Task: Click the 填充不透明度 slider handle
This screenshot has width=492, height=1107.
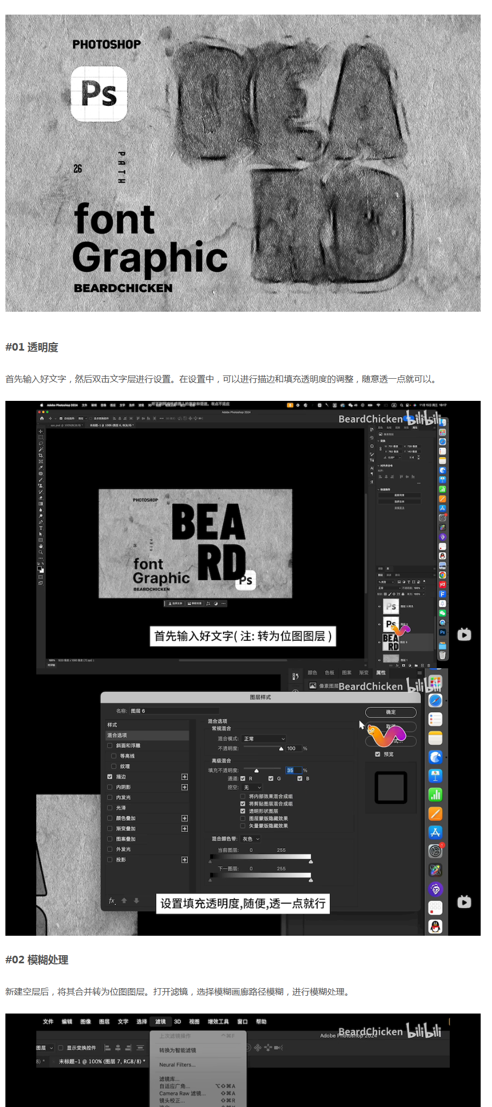Action: tap(257, 771)
